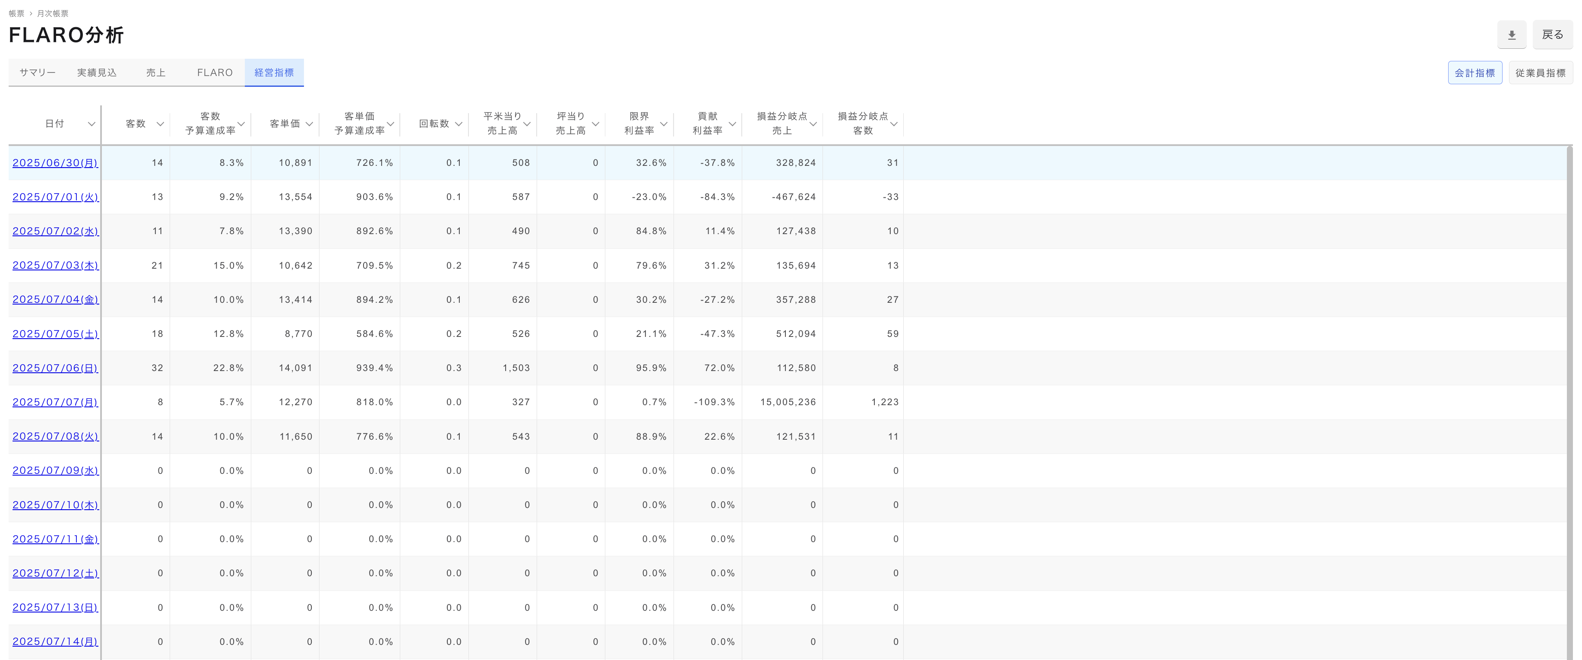Open the 2025/07/11(金) date link
1582x660 pixels.
tap(55, 539)
